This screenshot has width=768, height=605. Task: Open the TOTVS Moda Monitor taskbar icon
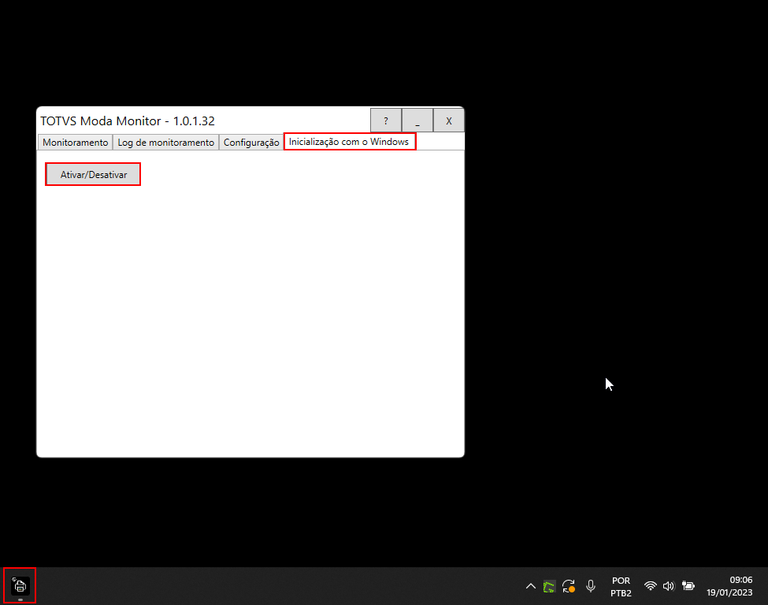tap(20, 585)
